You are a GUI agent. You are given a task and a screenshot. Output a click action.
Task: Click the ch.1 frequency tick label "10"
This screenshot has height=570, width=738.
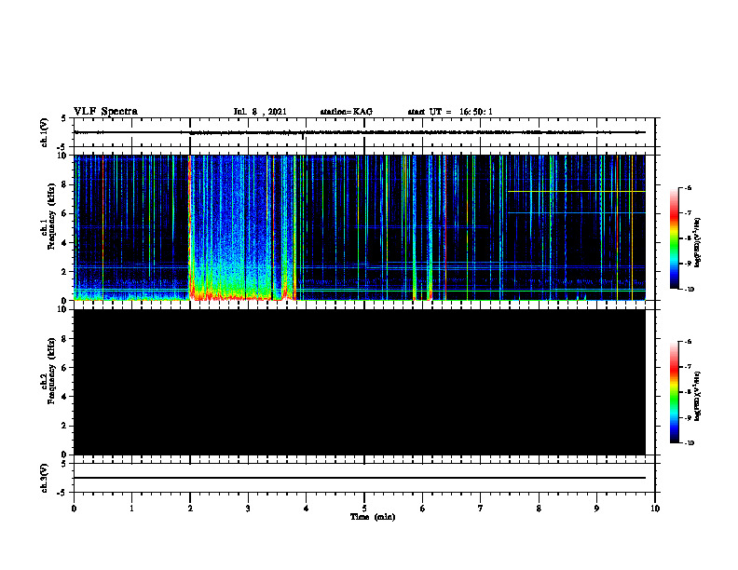[61, 156]
